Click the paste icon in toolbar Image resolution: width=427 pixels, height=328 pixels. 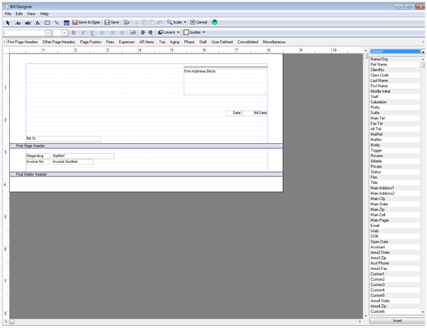pos(152,23)
